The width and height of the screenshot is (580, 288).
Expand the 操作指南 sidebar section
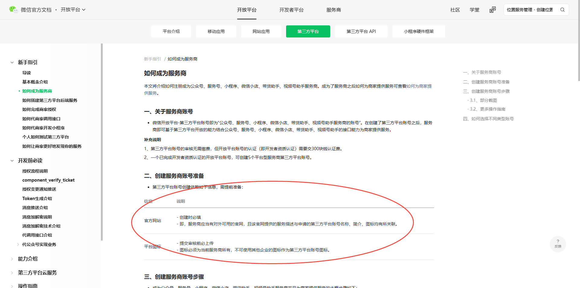coord(12,286)
